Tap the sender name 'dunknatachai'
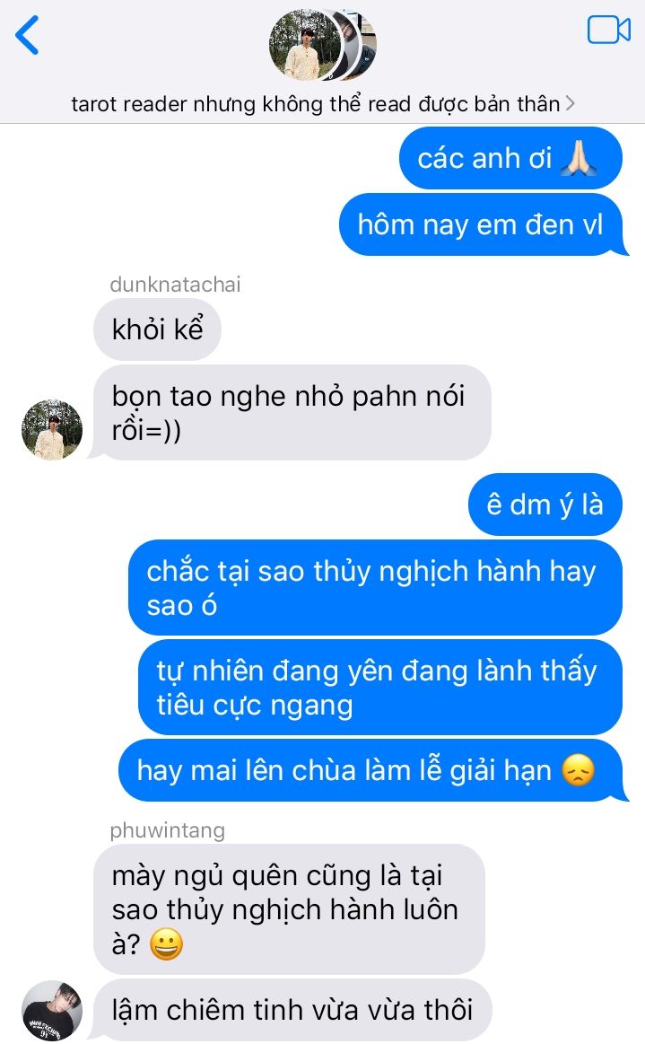The image size is (645, 1044). click(x=175, y=285)
